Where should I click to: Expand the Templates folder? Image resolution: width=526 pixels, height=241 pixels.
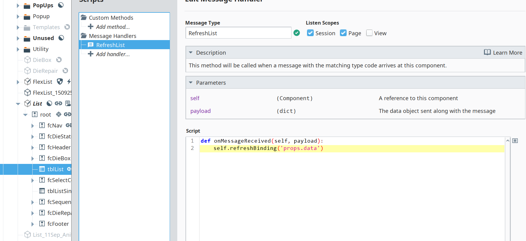click(18, 27)
